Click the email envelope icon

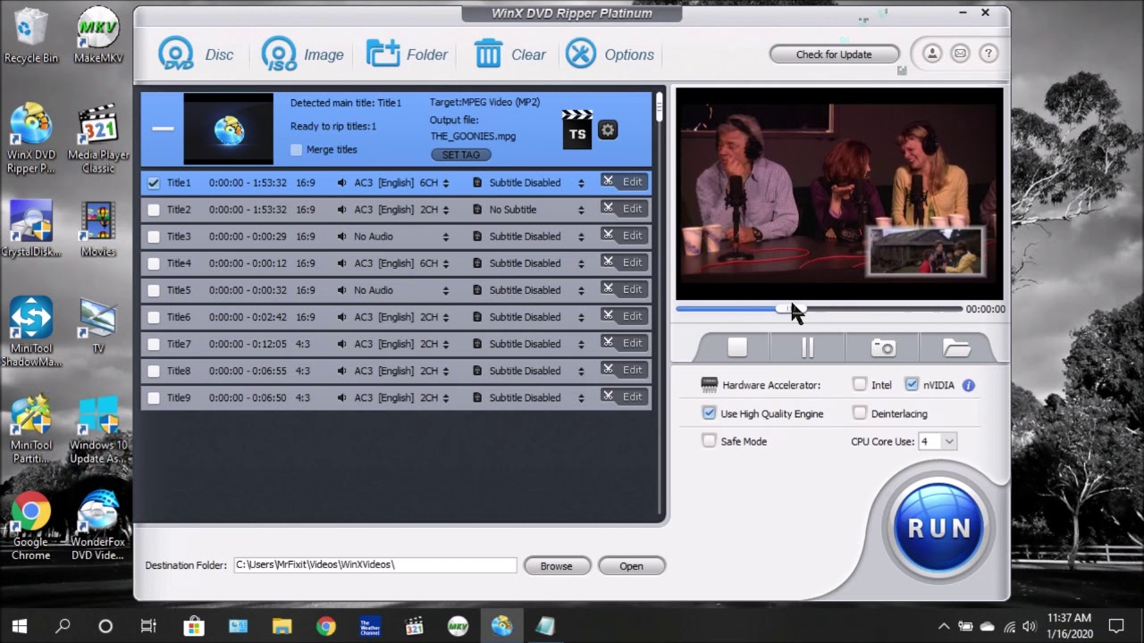[960, 54]
